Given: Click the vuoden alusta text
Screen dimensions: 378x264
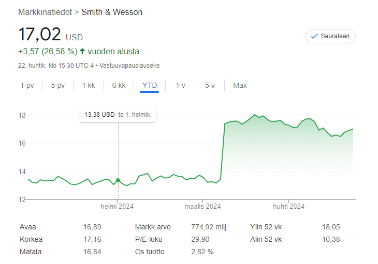Looking at the screenshot, I should point(113,52).
